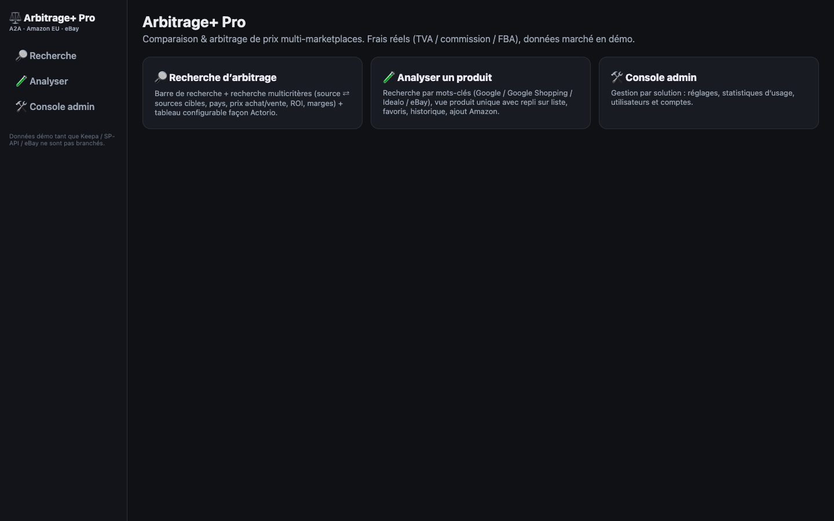
Task: Click the Analyser un produit card description
Action: 478,102
